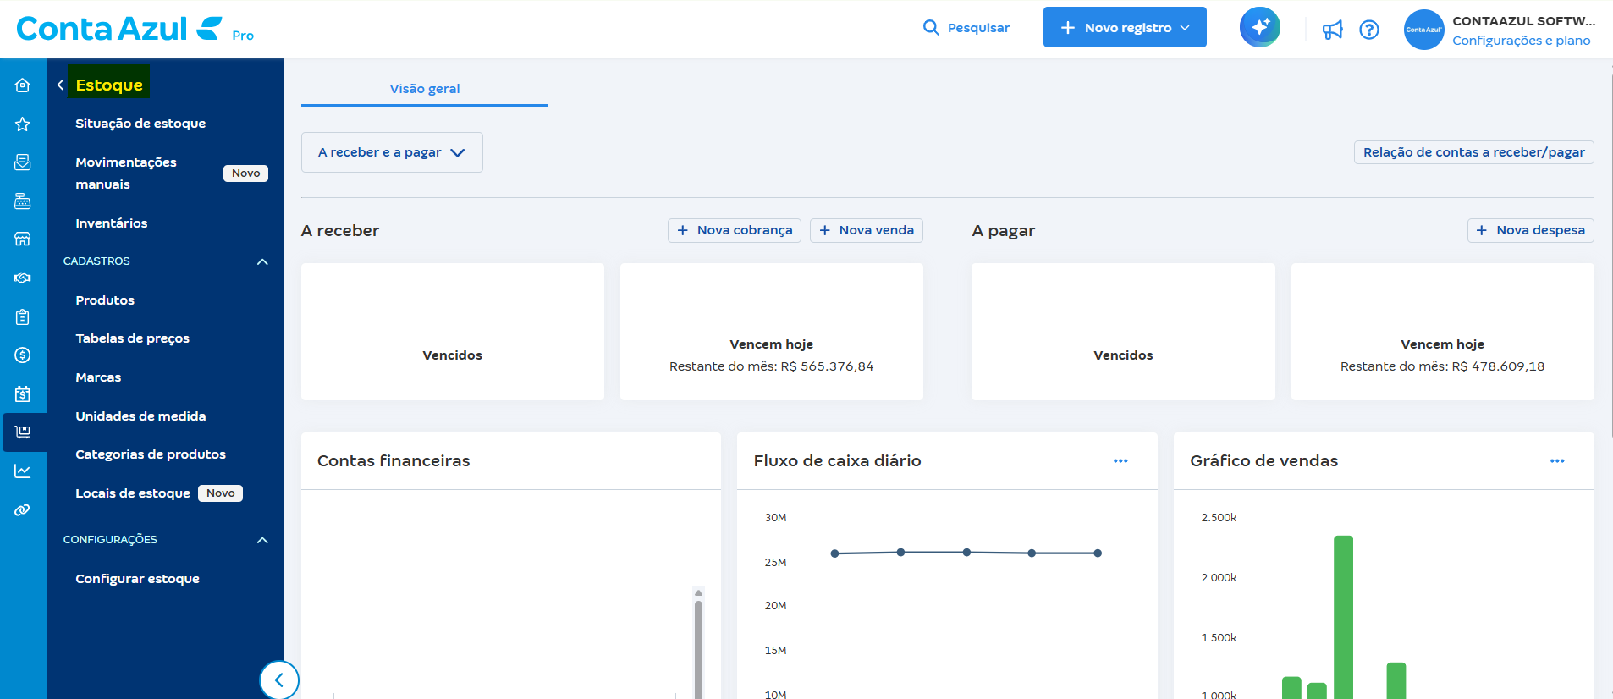The width and height of the screenshot is (1613, 699).
Task: Open help via the question mark icon
Action: pos(1368,30)
